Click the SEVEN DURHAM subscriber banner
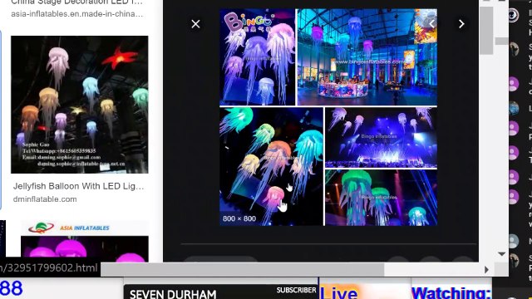 [x=221, y=292]
